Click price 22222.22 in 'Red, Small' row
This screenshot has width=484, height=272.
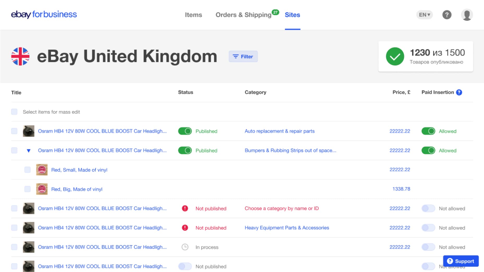click(x=400, y=169)
